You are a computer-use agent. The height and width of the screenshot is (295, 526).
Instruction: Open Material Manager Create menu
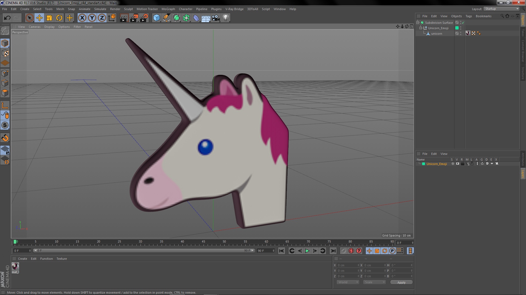pos(22,259)
